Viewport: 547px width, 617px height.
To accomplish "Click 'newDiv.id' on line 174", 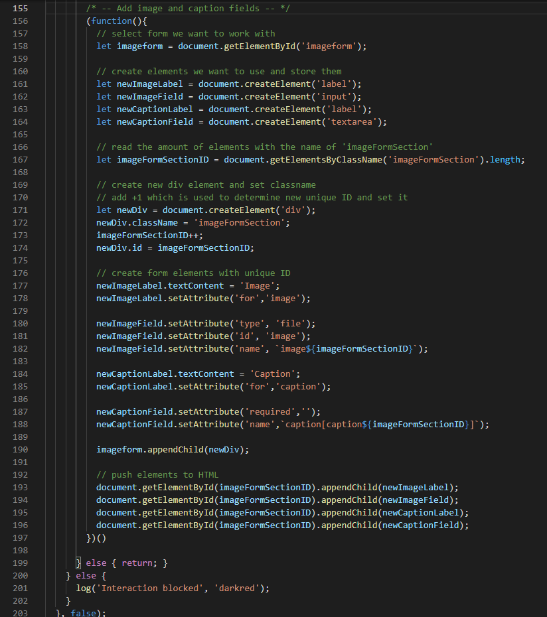I will click(119, 247).
